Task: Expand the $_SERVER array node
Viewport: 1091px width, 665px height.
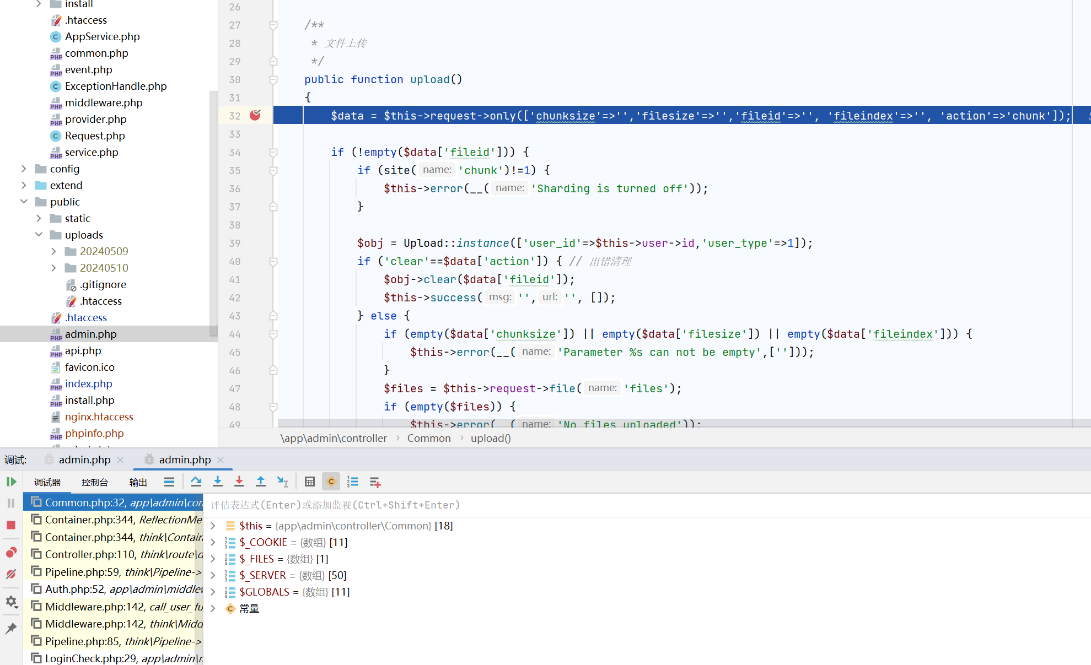Action: click(213, 575)
